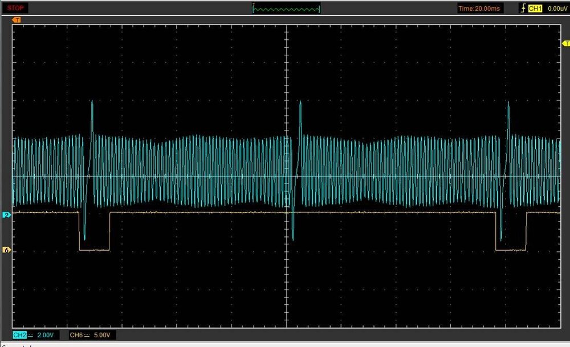Click the yellow trigger level marker on right edge
This screenshot has height=347, width=570.
[x=565, y=43]
